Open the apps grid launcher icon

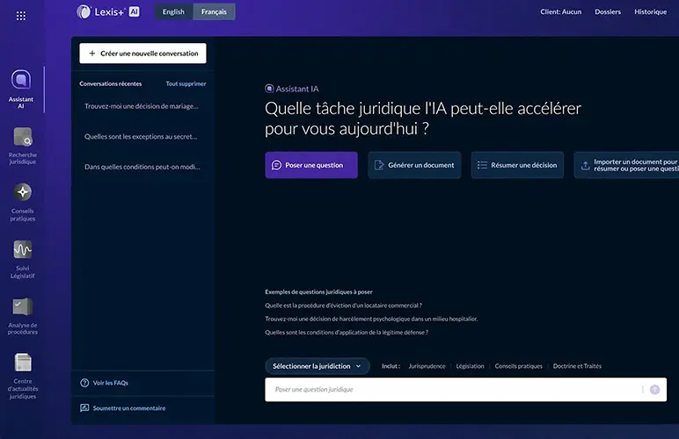21,16
